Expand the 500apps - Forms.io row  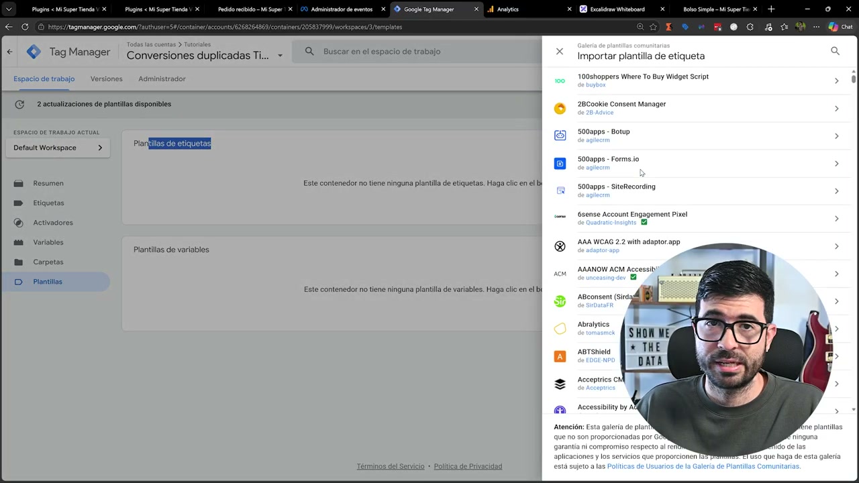point(836,163)
